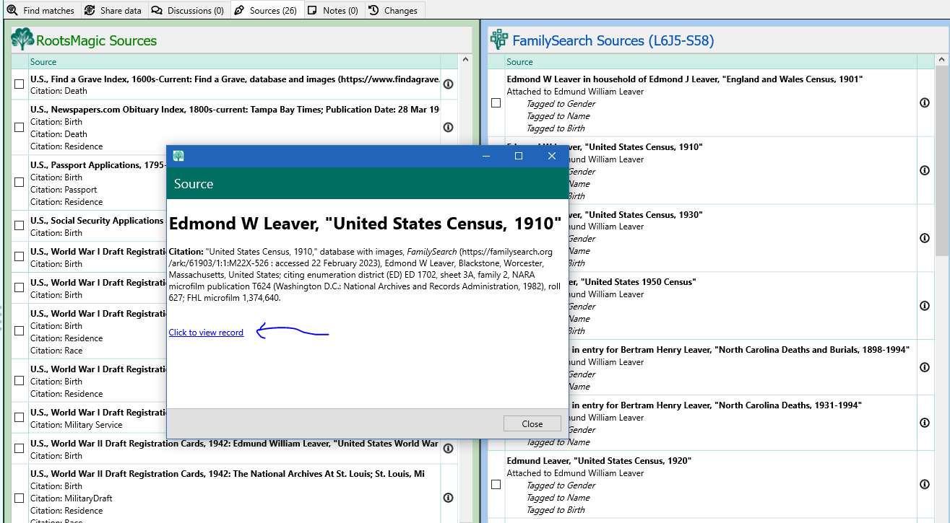Tick checkbox for United States Census, 1920

(496, 485)
